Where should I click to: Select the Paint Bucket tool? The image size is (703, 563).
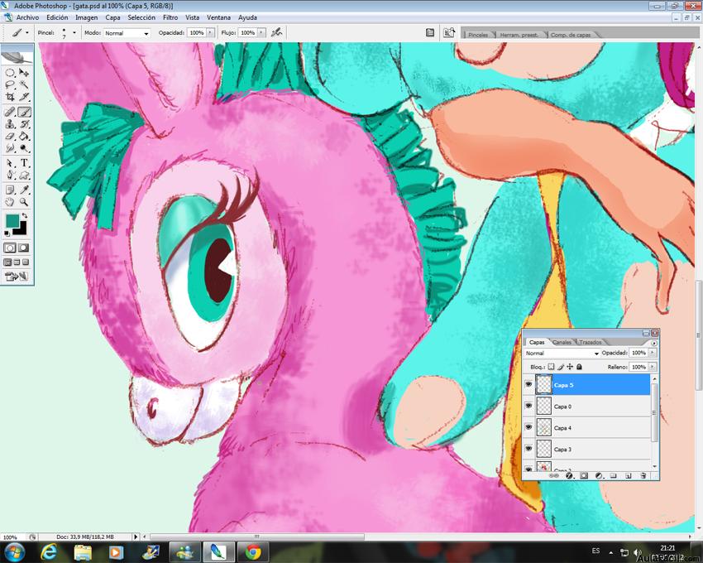click(24, 136)
